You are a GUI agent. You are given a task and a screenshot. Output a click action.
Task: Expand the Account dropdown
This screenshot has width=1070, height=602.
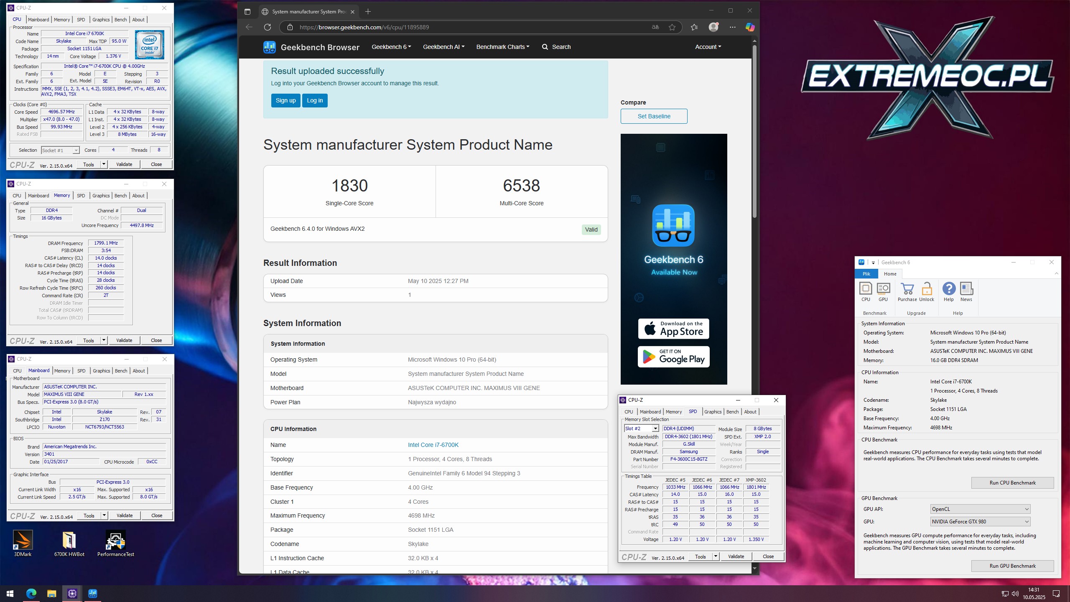[708, 47]
